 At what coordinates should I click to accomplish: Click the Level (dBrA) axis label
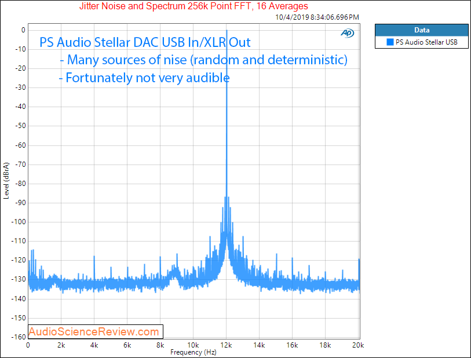click(6, 181)
